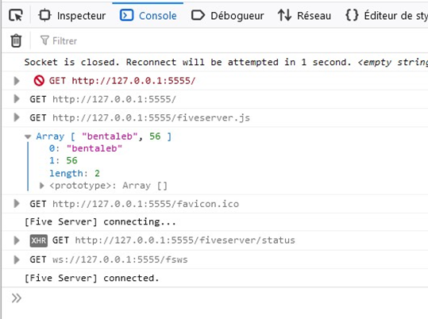This screenshot has height=319, width=428.
Task: Expand the ws fsws GET request
Action: click(x=17, y=259)
